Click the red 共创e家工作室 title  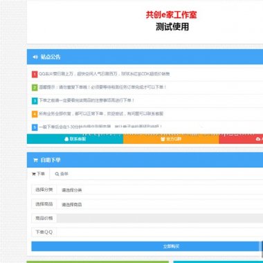click(x=171, y=15)
